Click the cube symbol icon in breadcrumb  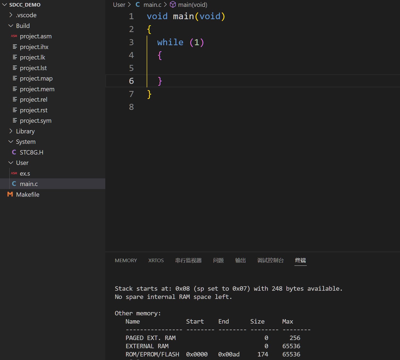coord(173,5)
